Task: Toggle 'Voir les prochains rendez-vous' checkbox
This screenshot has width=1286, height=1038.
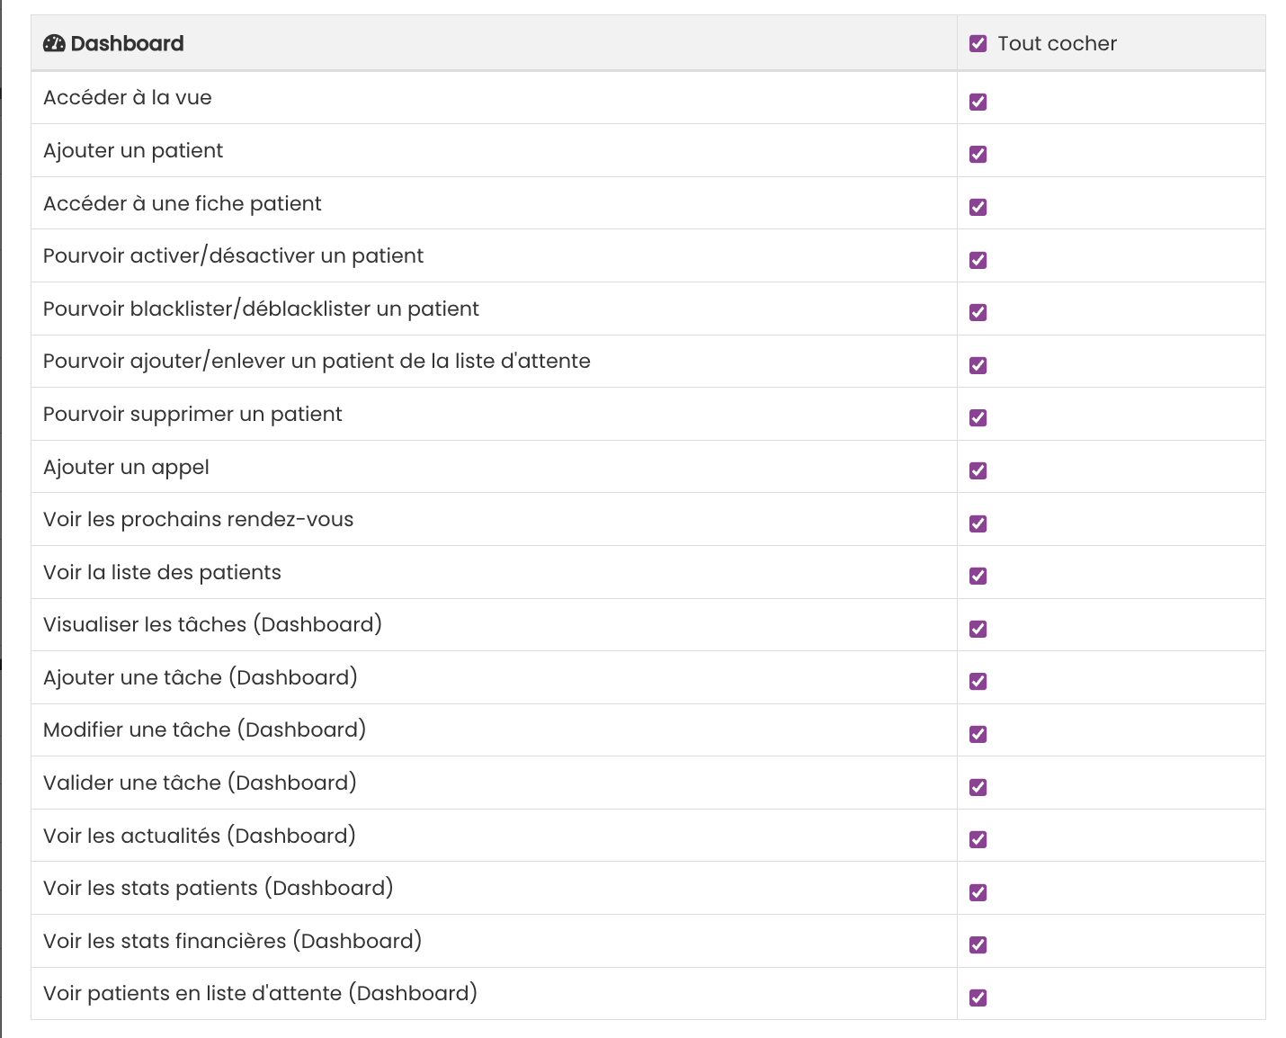Action: [978, 523]
